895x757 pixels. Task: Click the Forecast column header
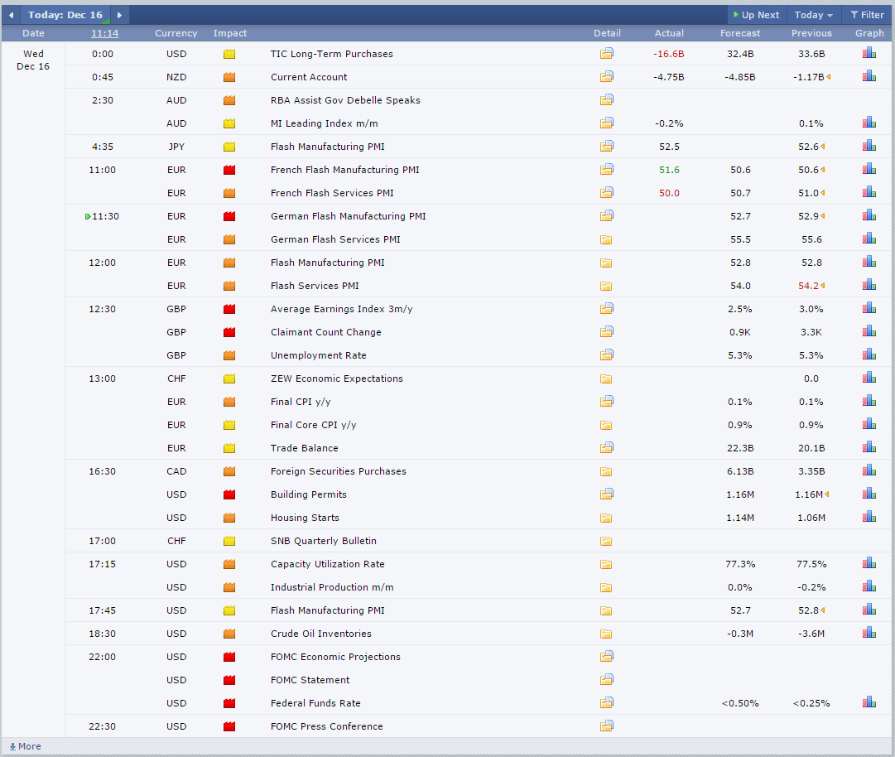(x=739, y=33)
